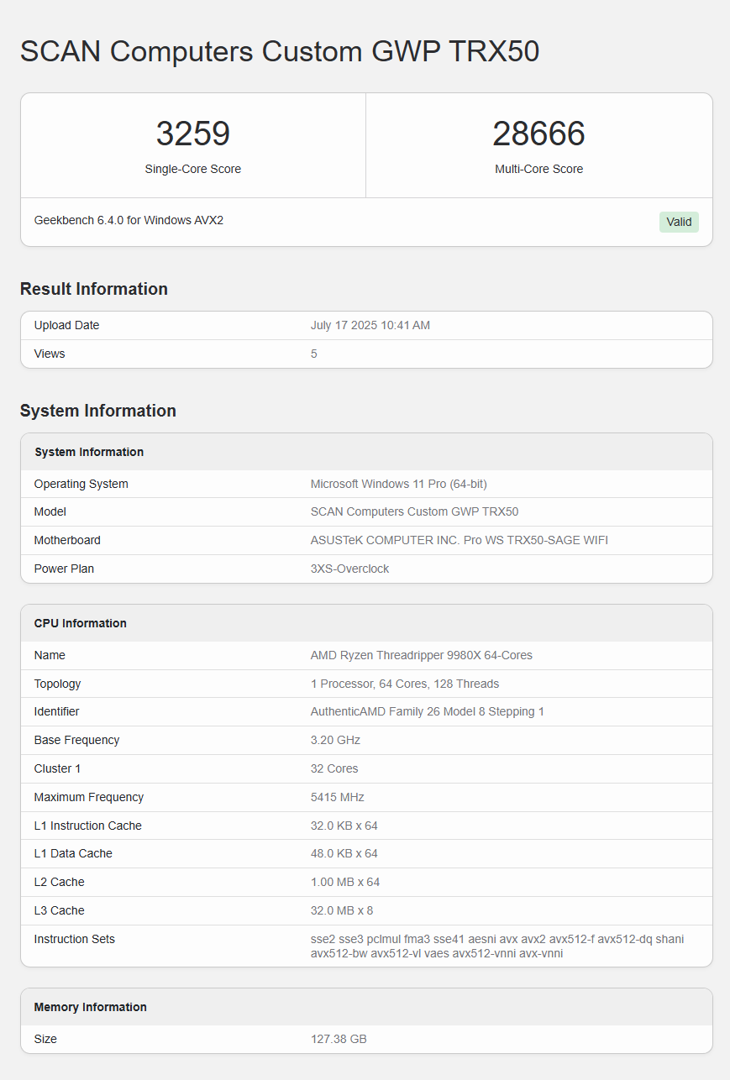
Task: Click the Result Information heading
Action: point(94,289)
